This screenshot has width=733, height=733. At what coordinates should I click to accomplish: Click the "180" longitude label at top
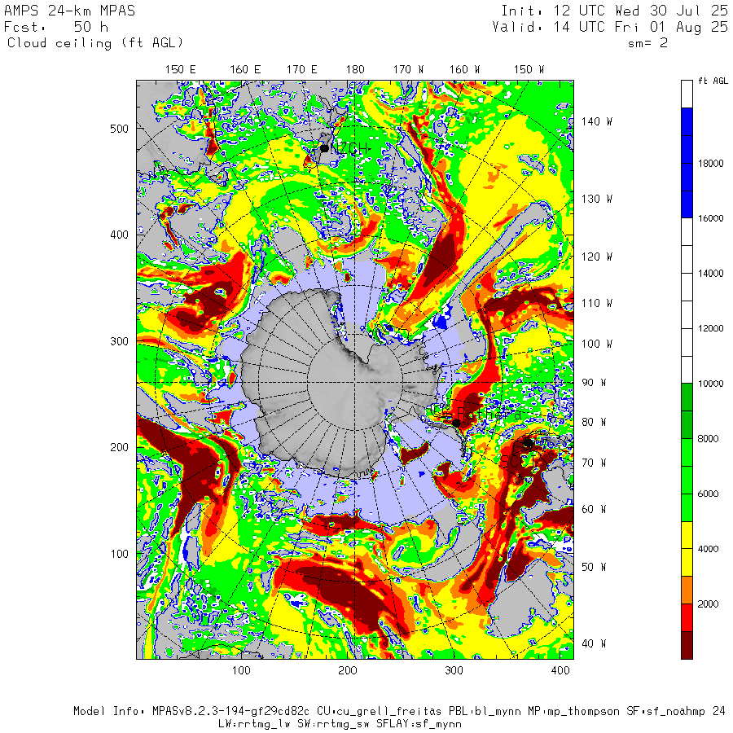[355, 70]
